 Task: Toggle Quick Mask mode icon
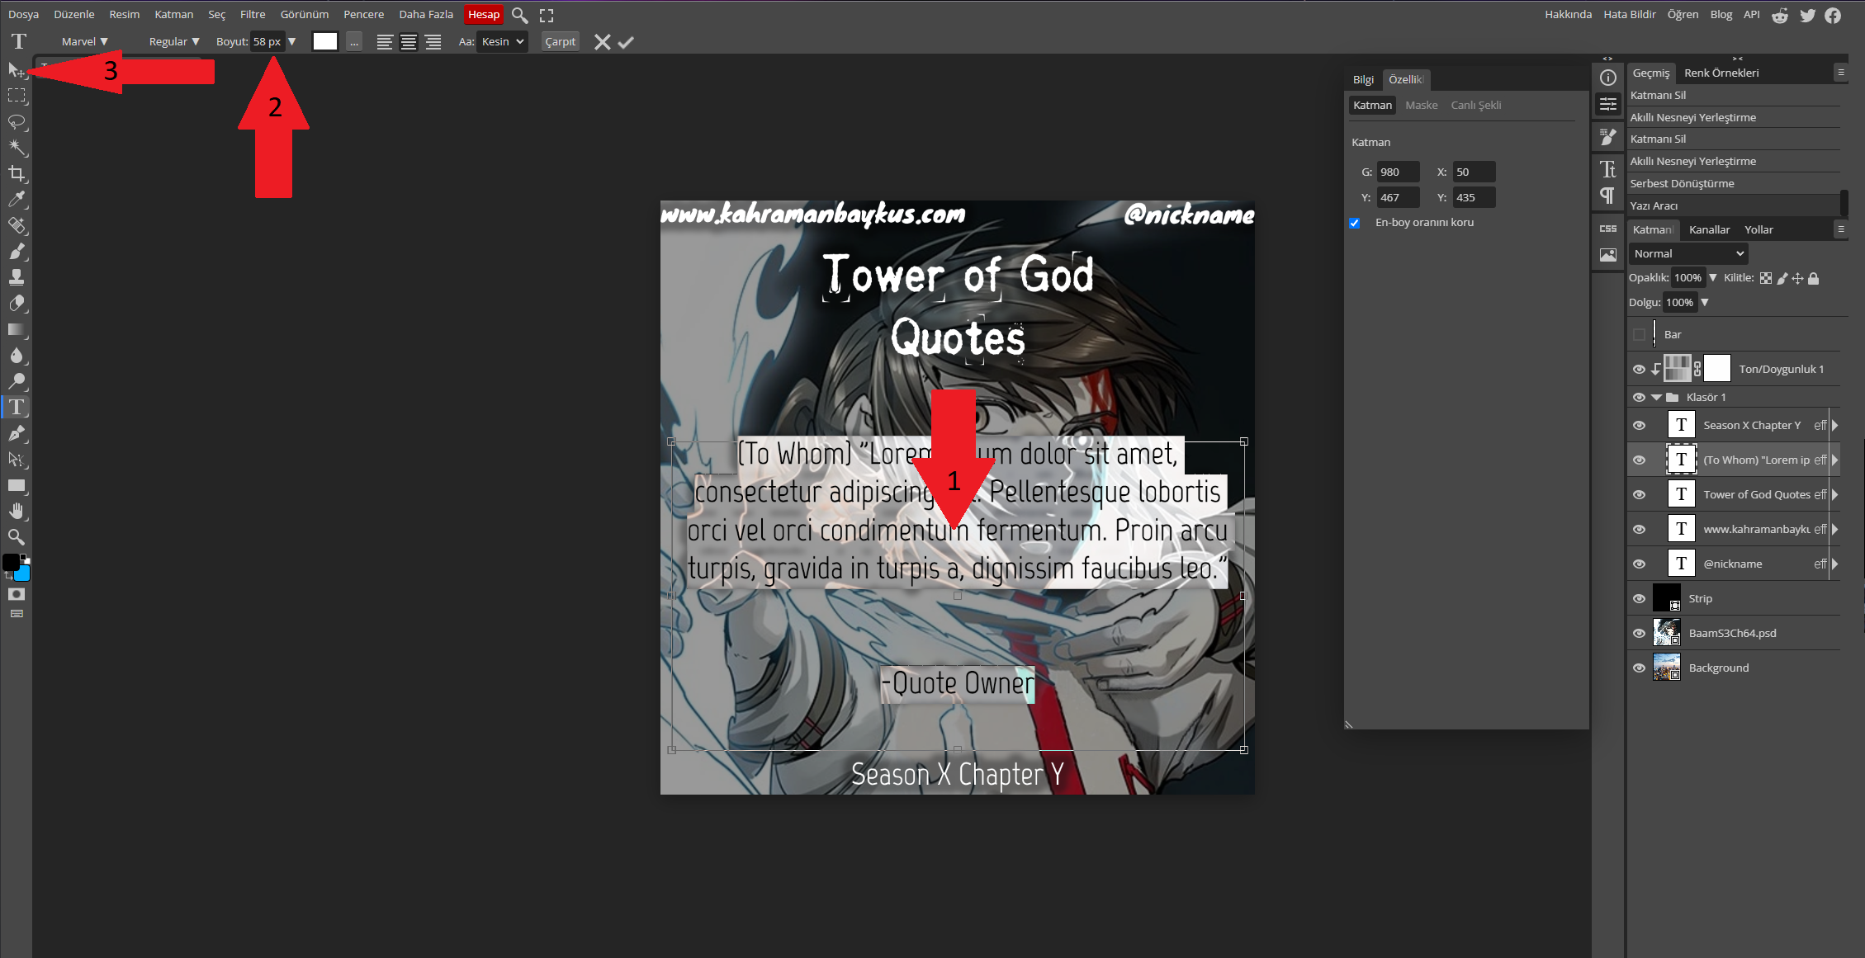[x=17, y=594]
